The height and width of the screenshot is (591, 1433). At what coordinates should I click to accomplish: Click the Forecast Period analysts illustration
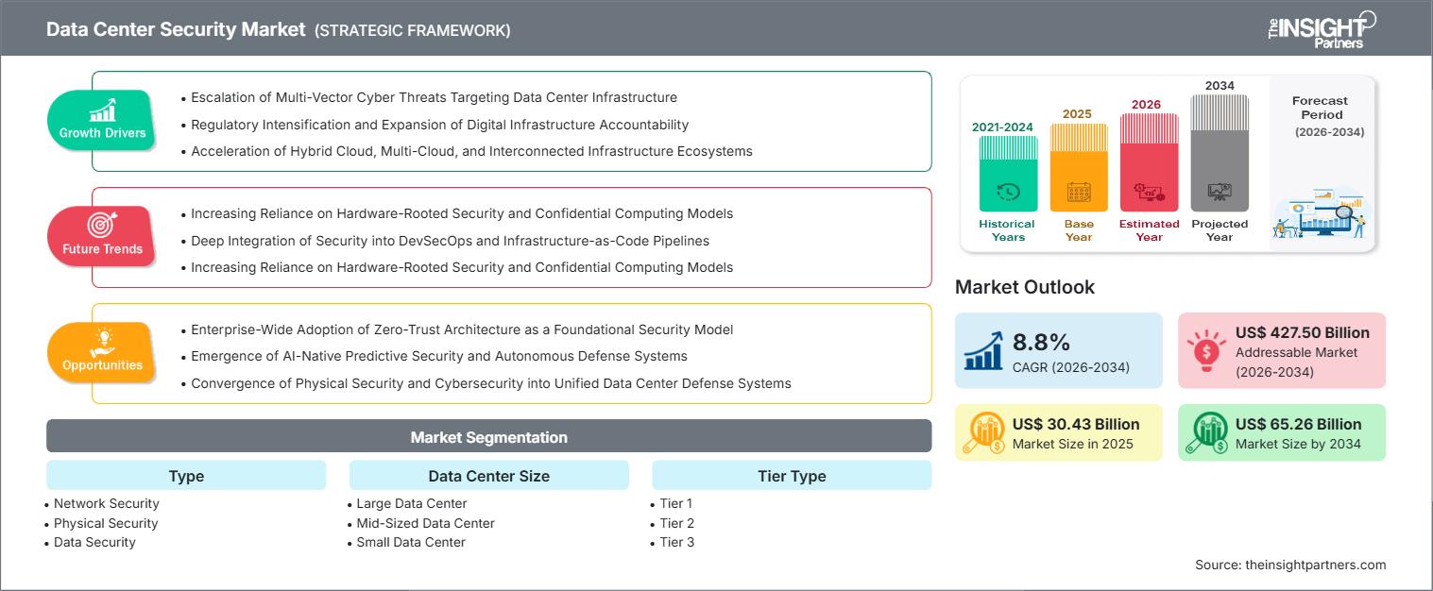pos(1321,213)
